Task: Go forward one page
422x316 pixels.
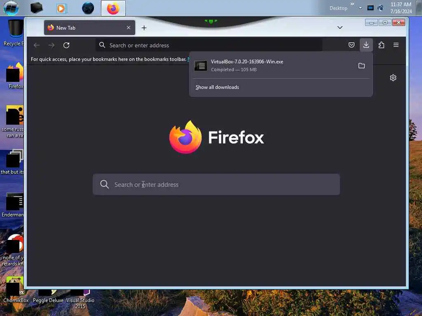Action: point(52,45)
